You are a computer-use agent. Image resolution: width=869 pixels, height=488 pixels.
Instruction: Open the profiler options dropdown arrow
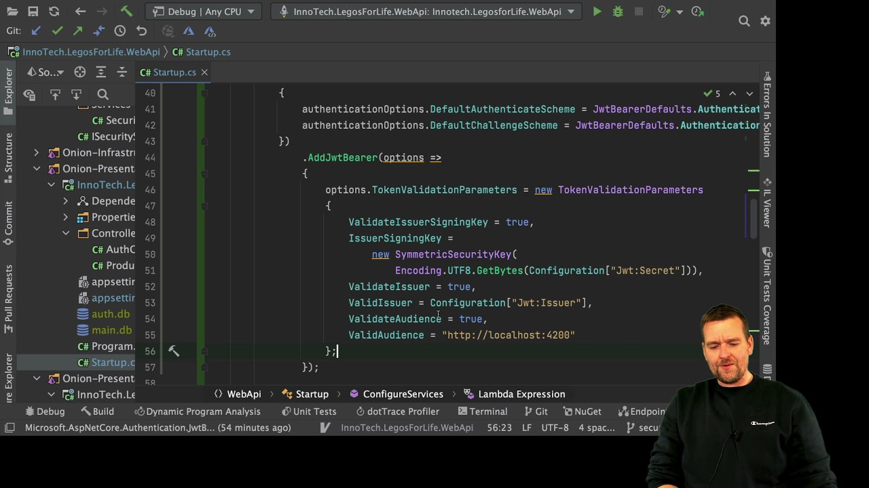(x=680, y=12)
